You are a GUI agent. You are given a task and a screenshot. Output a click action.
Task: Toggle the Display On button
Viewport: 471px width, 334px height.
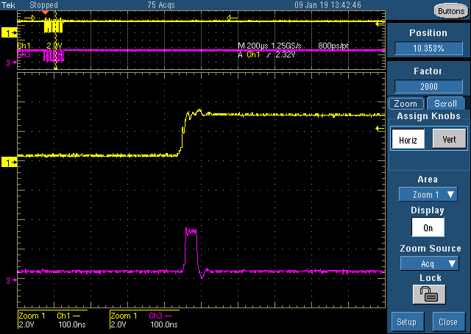[428, 227]
